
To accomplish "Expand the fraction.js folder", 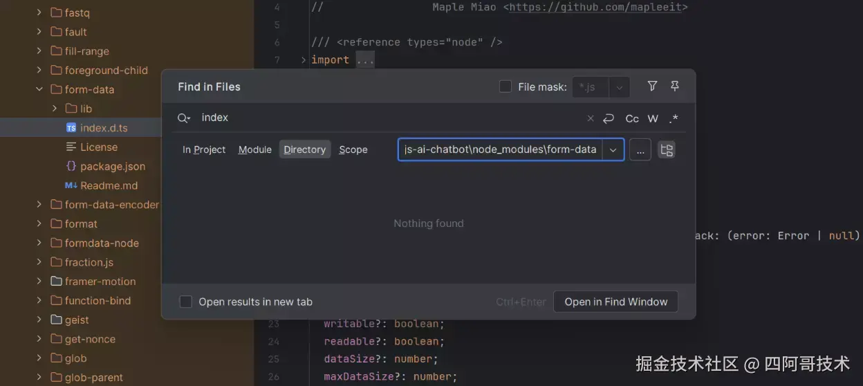I will [39, 262].
